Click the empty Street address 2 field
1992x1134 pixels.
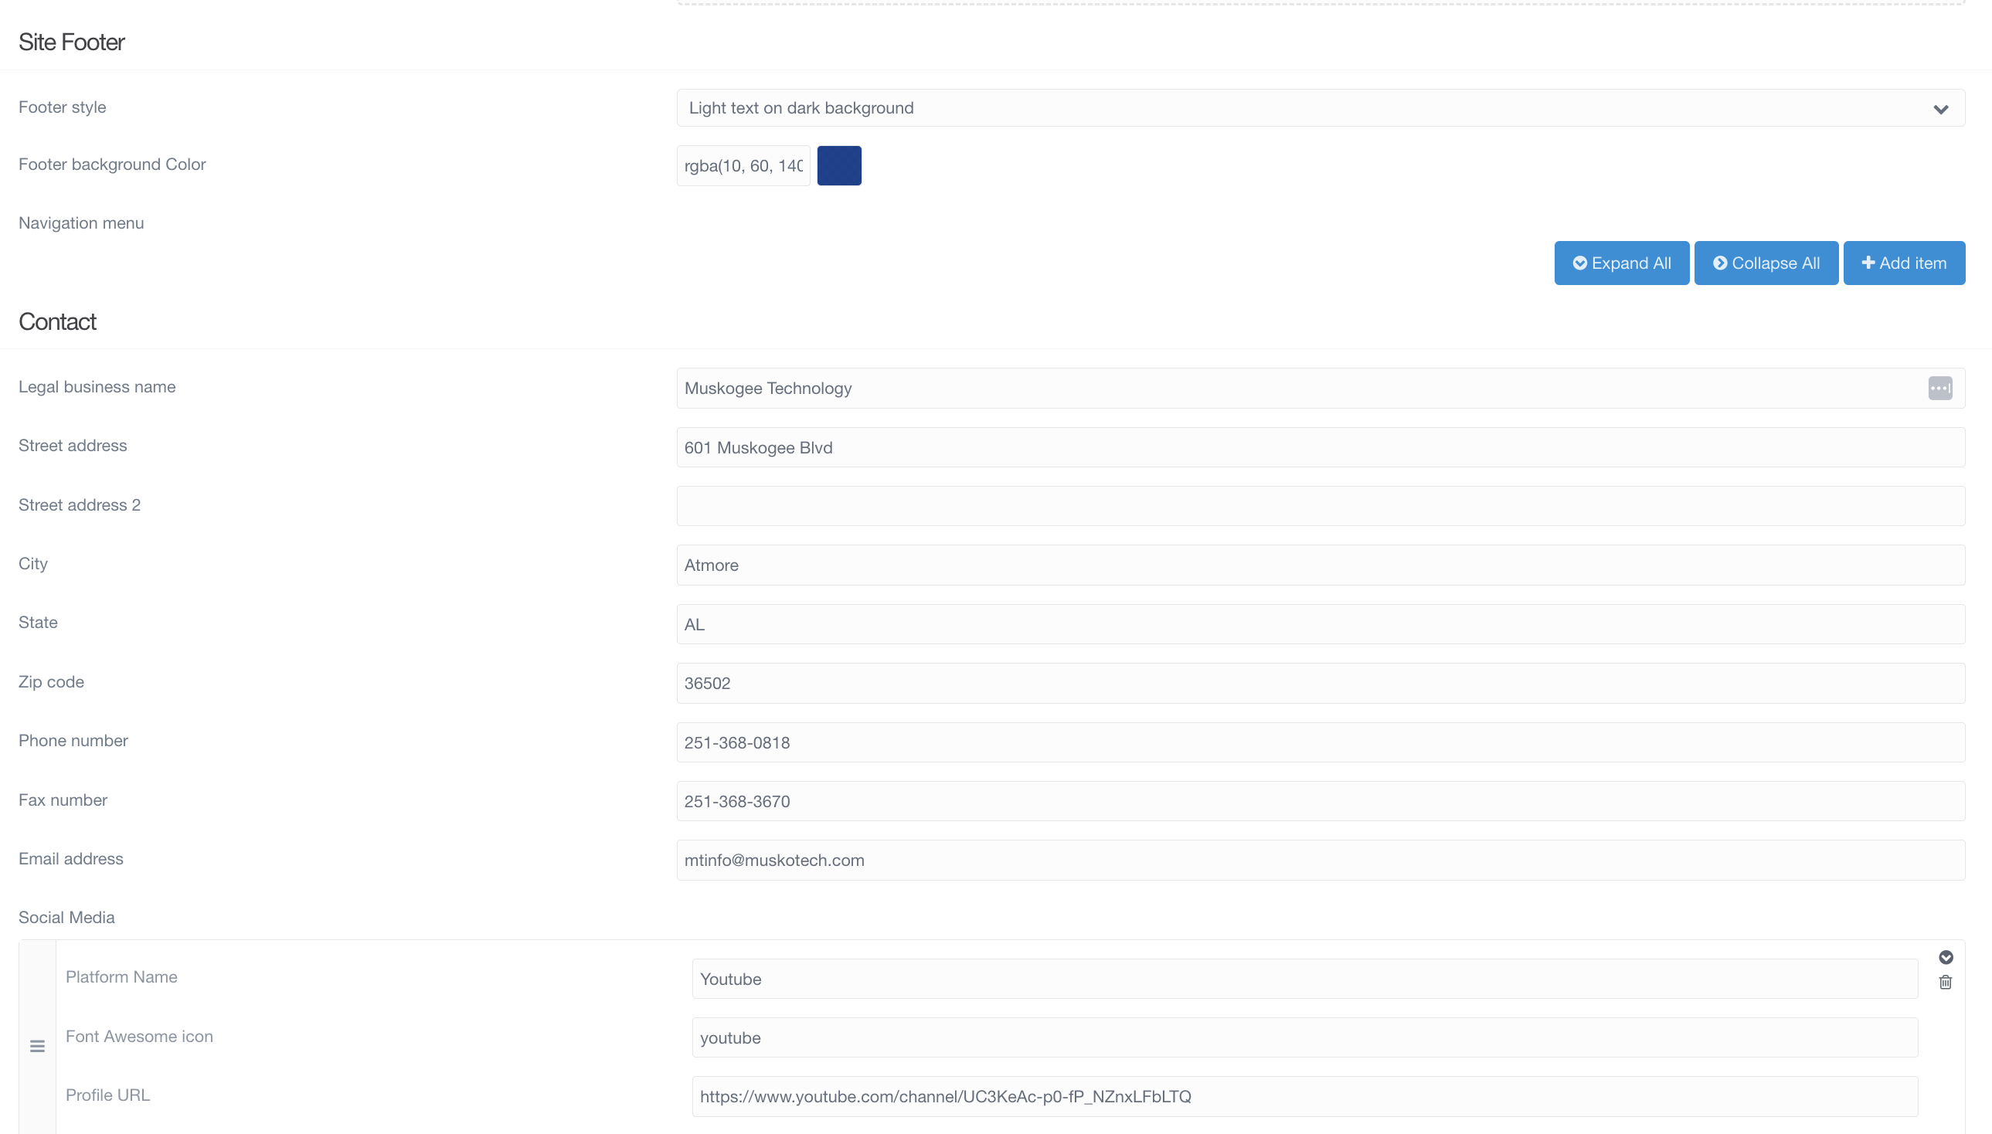pyautogui.click(x=1321, y=506)
